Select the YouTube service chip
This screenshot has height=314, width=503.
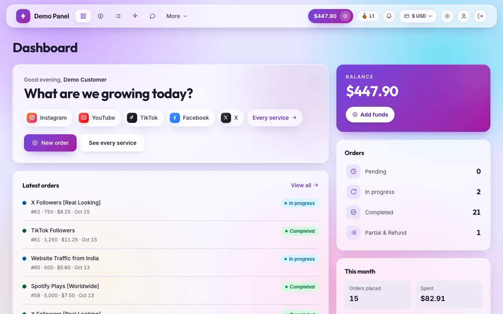tap(98, 118)
